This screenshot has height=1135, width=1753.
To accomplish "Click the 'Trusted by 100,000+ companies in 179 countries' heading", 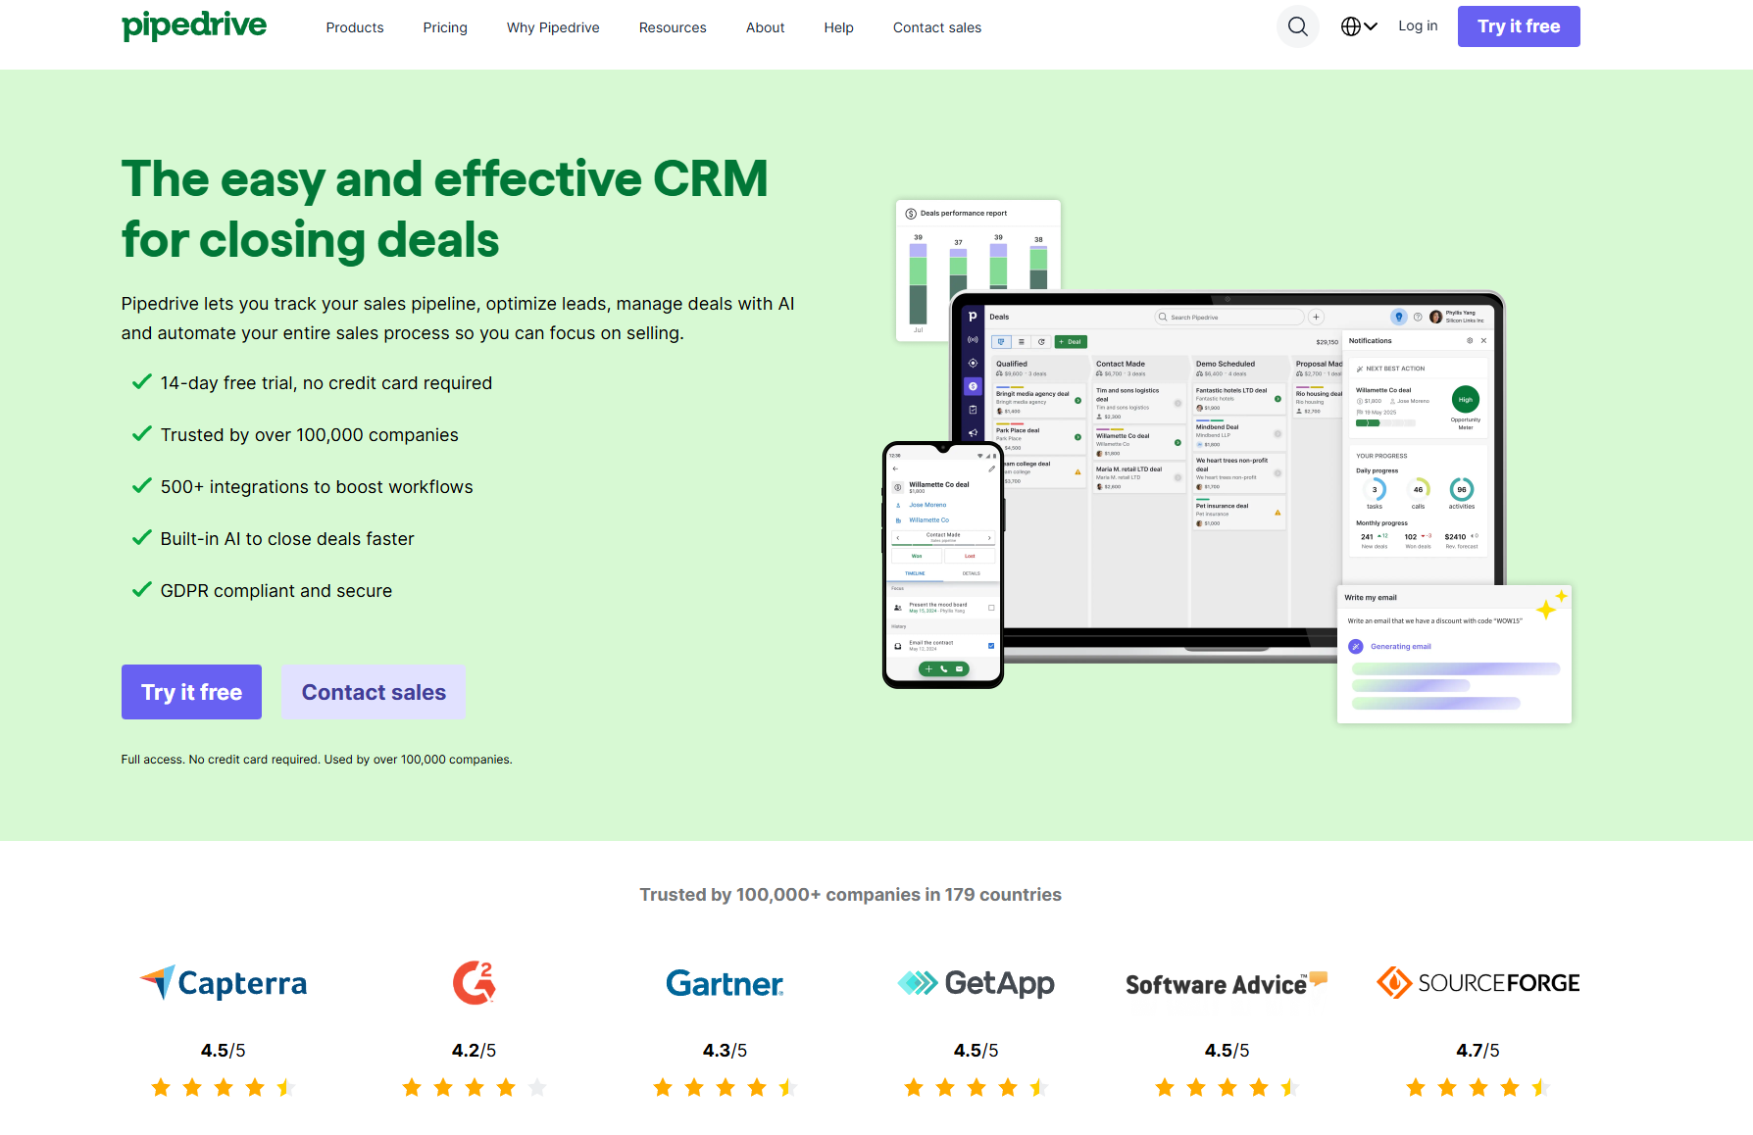I will pos(851,895).
